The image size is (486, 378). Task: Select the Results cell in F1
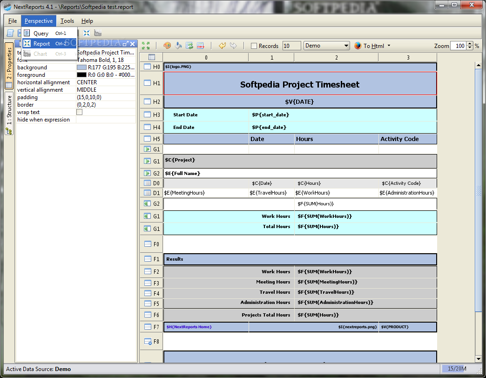[300, 259]
